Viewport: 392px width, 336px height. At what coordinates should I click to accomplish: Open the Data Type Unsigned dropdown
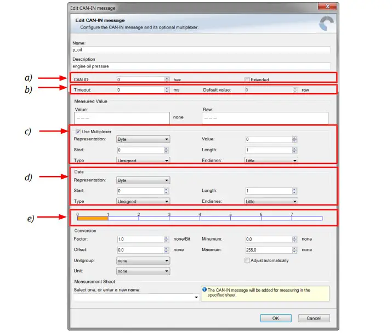click(143, 201)
